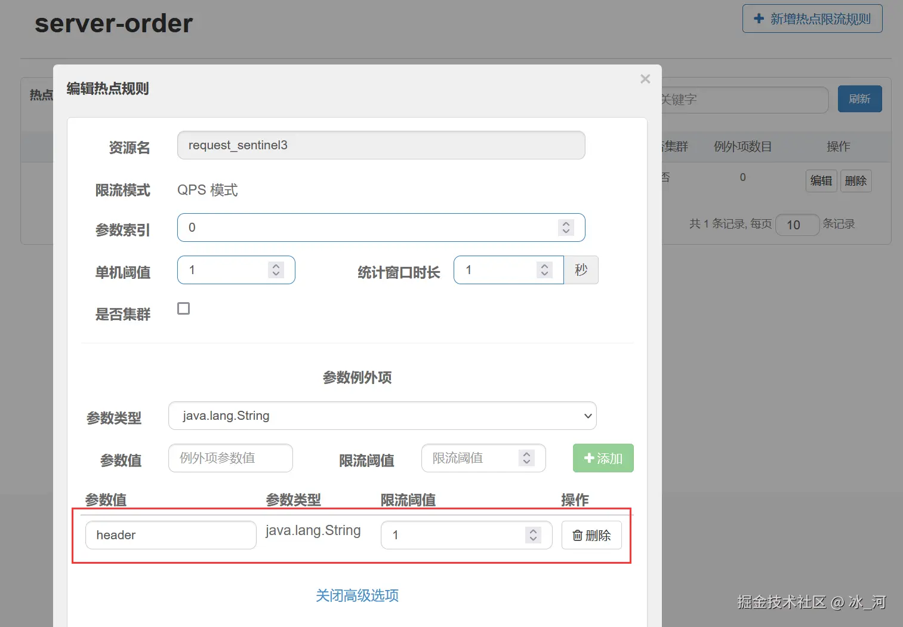Click the empty 限流阈值 stepper arrows
This screenshot has height=627, width=903.
pos(526,458)
